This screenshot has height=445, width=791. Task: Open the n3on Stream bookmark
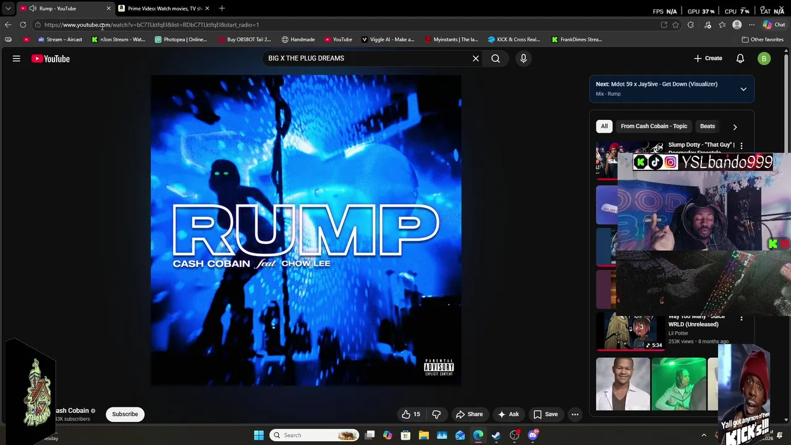click(118, 40)
